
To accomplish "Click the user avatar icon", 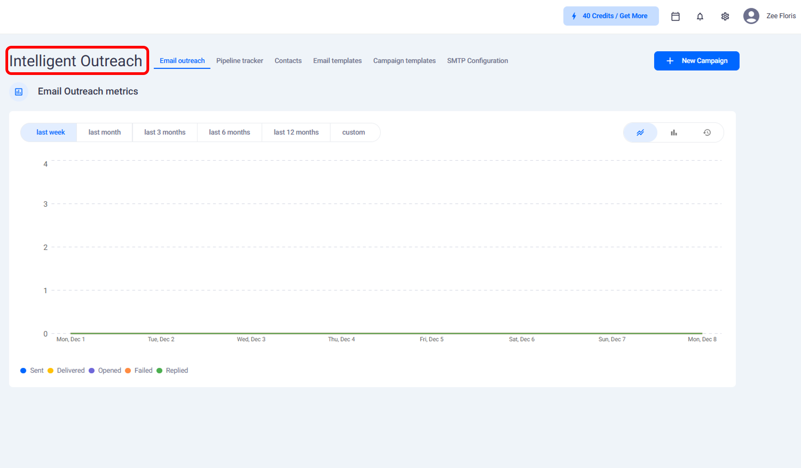I will pyautogui.click(x=751, y=16).
